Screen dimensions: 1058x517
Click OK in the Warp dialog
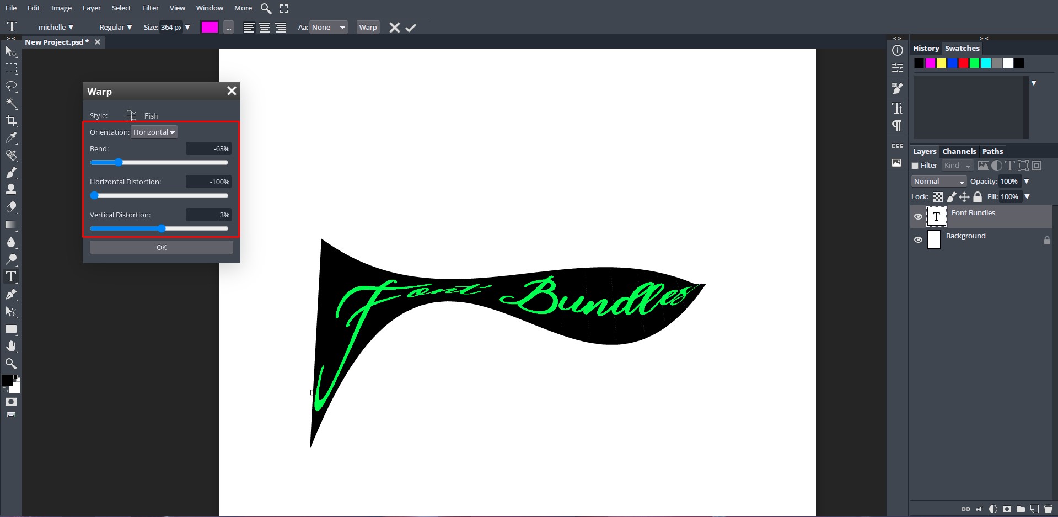[x=162, y=247]
